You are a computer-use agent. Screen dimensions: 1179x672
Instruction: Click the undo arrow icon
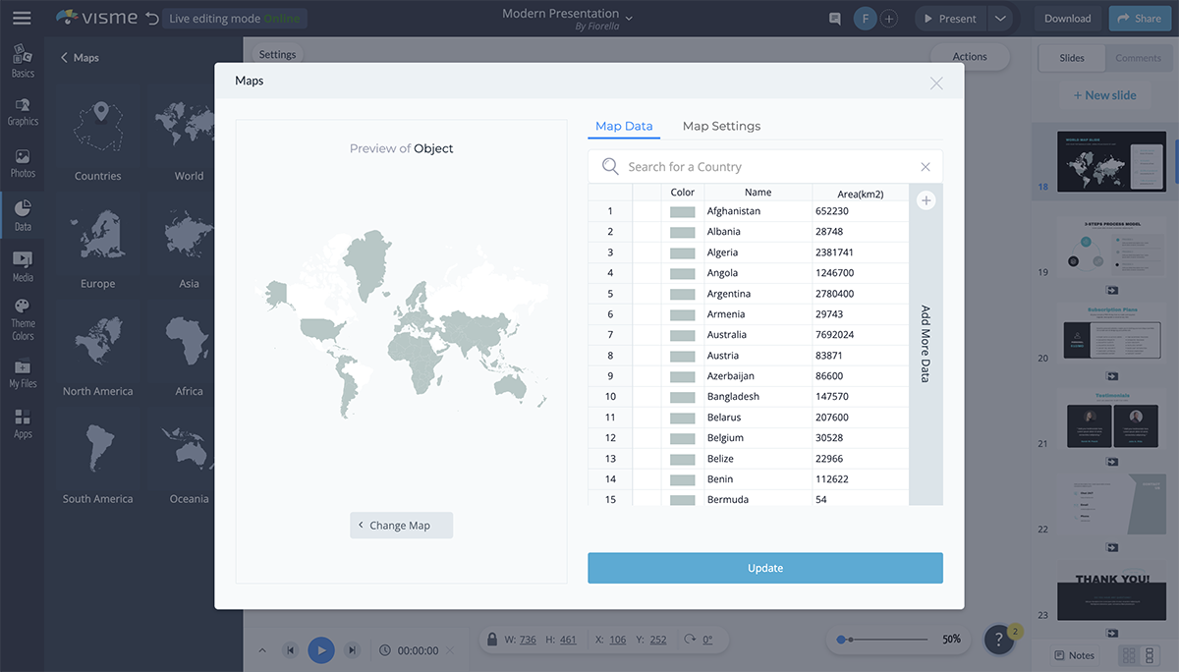[150, 19]
